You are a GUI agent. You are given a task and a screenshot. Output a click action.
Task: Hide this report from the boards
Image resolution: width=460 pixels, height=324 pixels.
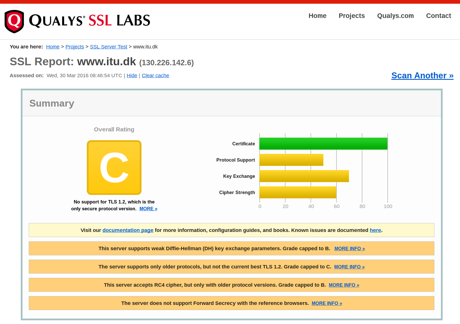[x=132, y=76]
